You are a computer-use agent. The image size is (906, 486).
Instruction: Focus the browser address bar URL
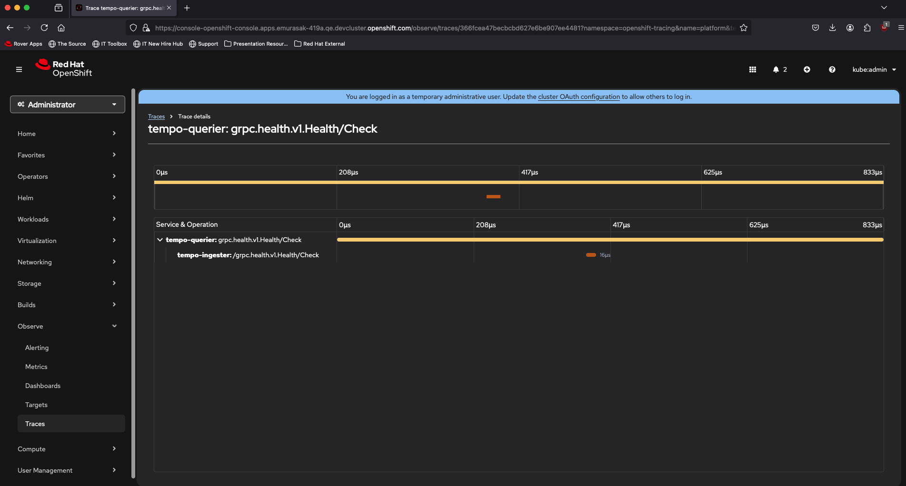445,28
